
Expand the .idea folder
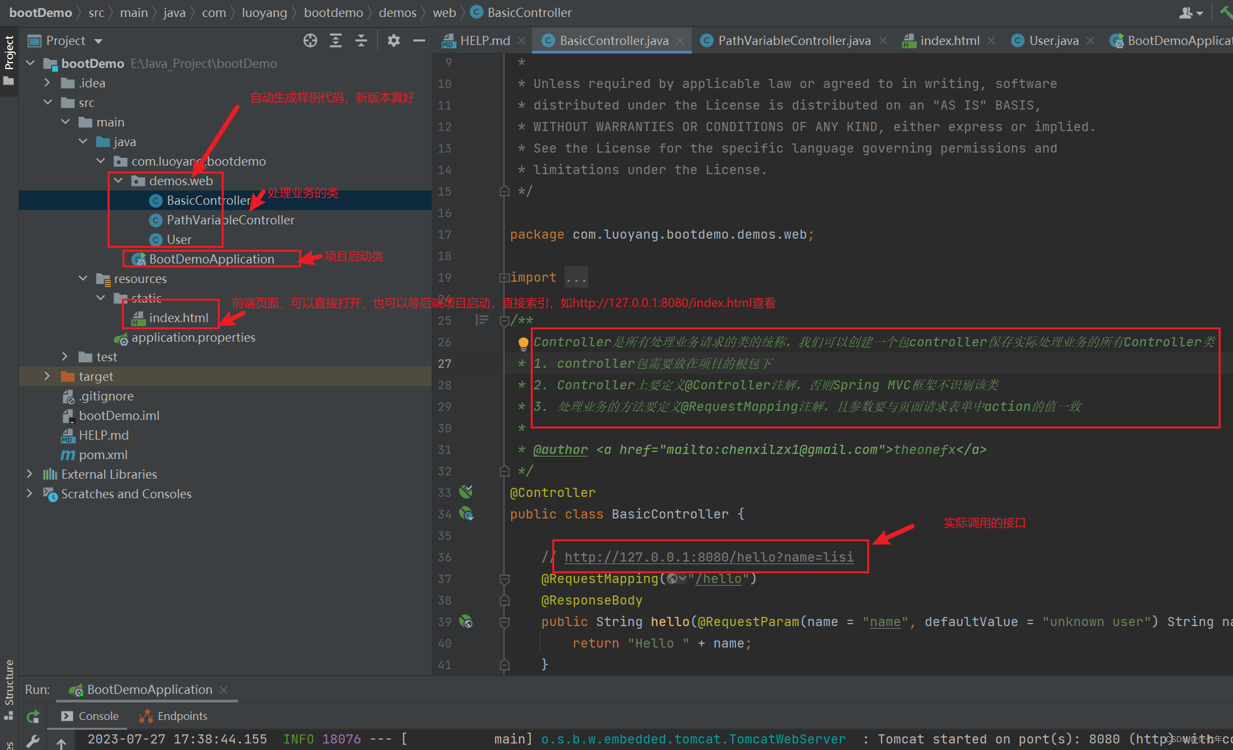click(47, 83)
